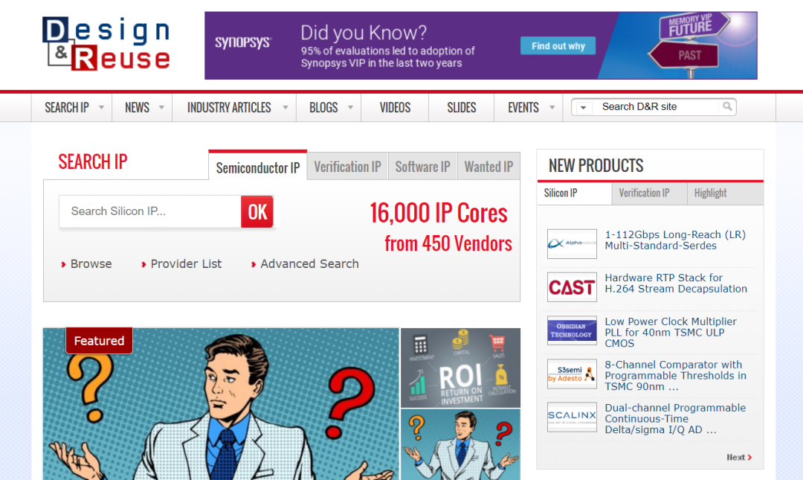Select the Silicon IP new products tab
The image size is (803, 480).
pos(575,193)
